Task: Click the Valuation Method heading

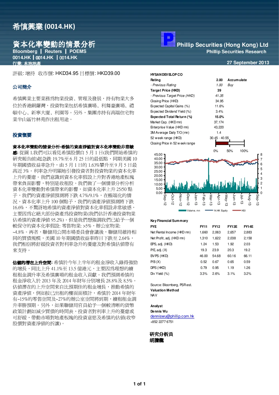Action: coord(165,290)
